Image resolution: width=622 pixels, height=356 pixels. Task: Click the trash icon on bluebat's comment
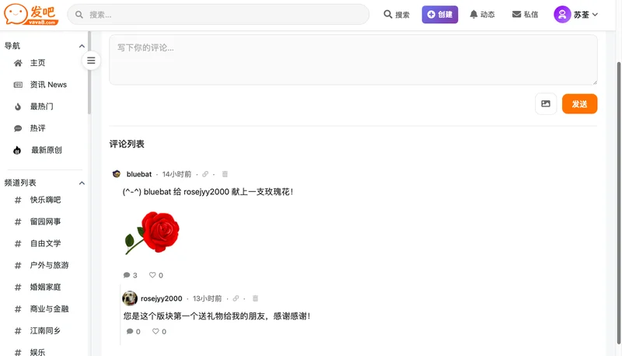[x=225, y=174]
